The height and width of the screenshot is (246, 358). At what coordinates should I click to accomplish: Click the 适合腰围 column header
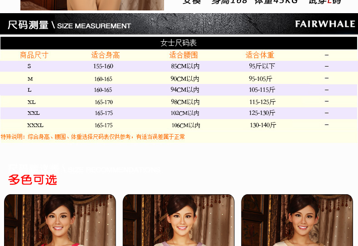184,55
